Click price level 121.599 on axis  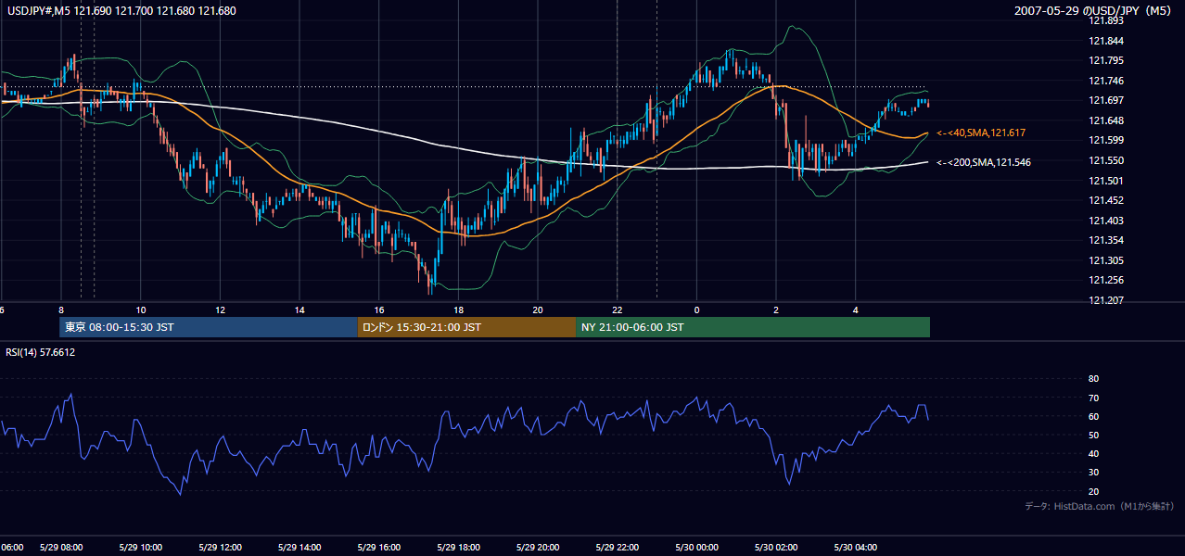[x=1105, y=141]
